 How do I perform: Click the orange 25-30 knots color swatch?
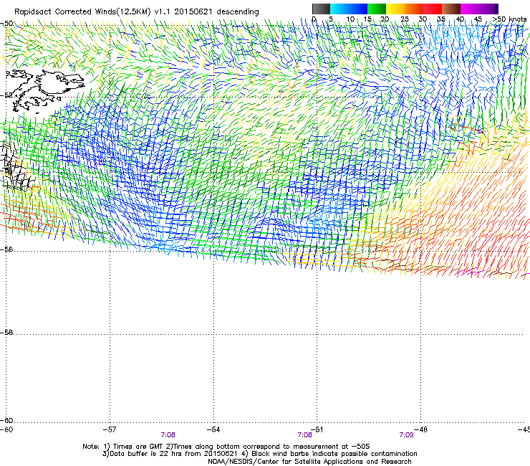(x=414, y=9)
